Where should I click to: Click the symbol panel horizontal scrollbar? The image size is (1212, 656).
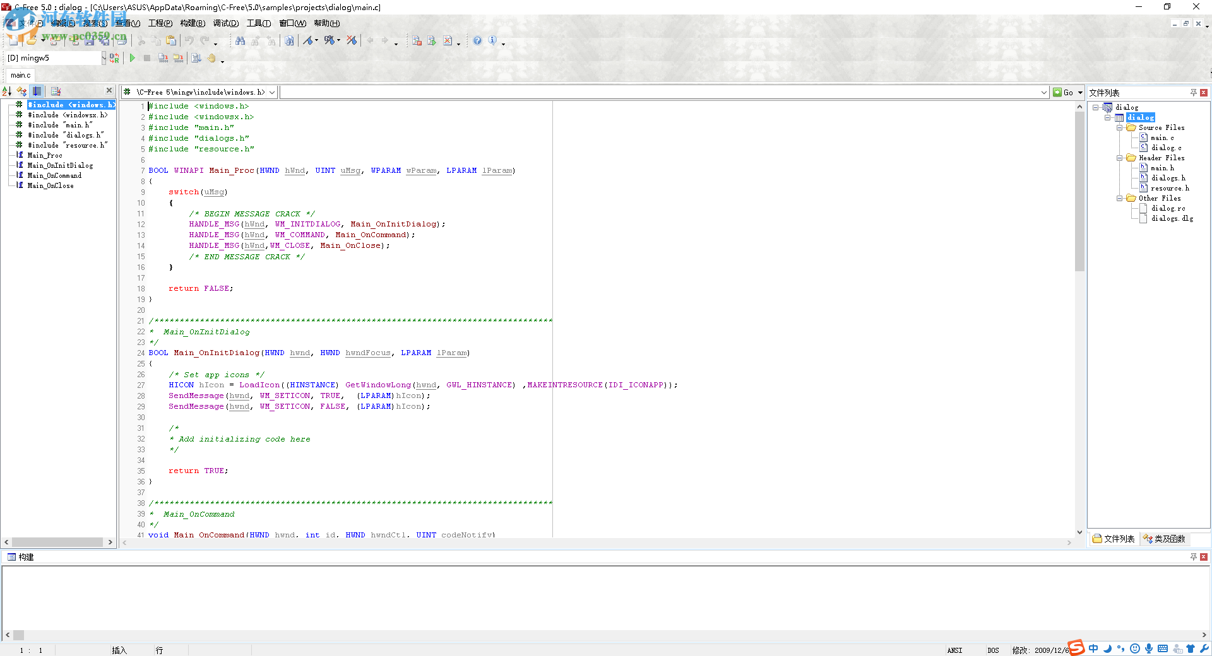pos(57,542)
